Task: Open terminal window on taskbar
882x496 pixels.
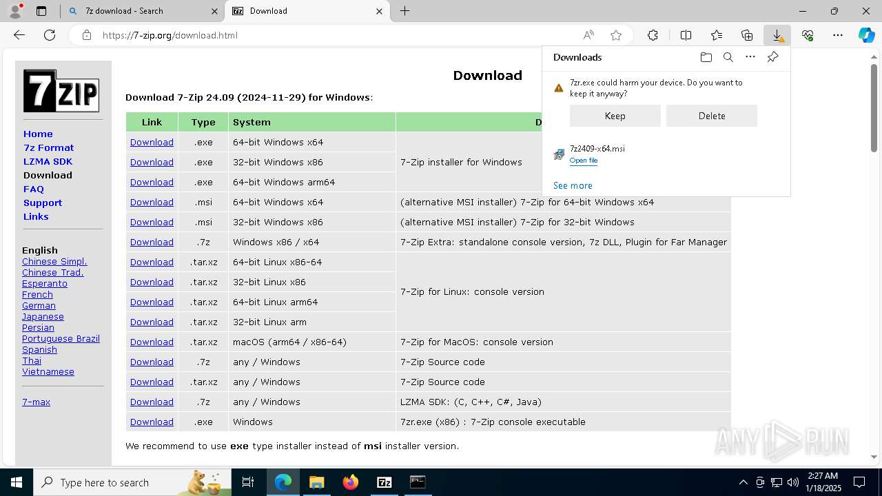Action: 418,482
